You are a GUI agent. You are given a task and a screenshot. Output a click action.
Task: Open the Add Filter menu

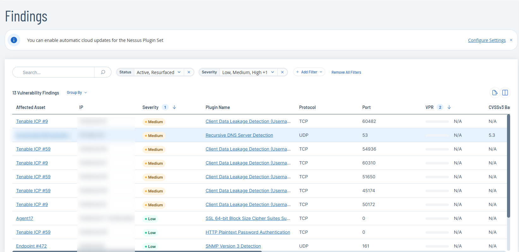click(309, 72)
